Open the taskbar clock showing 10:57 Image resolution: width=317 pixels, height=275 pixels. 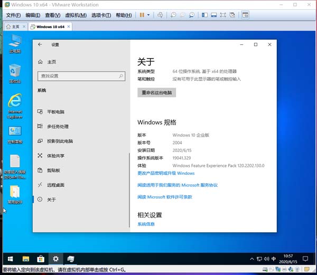(288, 259)
